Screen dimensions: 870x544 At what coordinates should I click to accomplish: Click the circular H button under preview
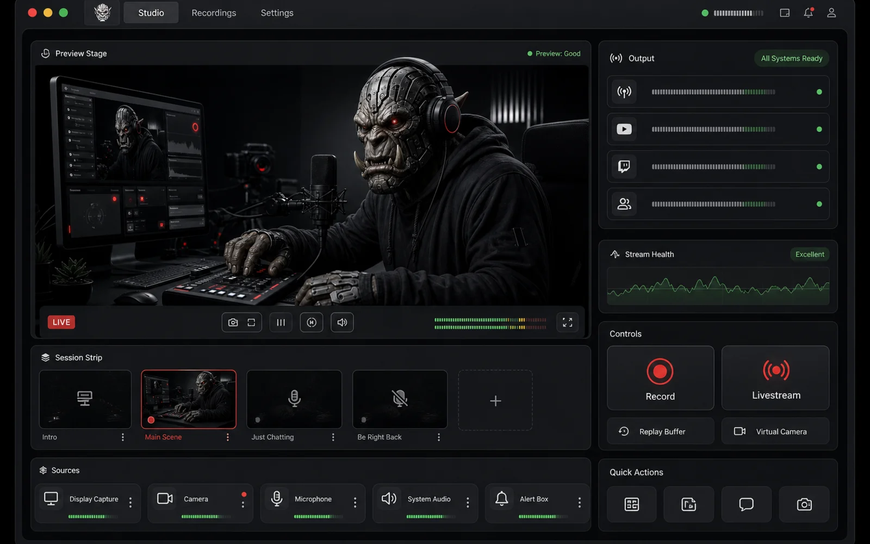(x=312, y=323)
